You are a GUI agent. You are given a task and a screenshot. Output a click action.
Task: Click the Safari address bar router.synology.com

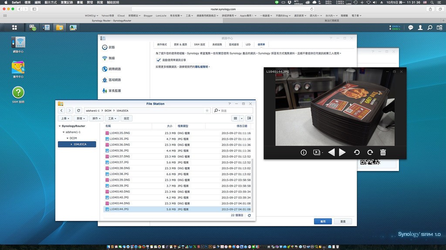[x=223, y=9]
